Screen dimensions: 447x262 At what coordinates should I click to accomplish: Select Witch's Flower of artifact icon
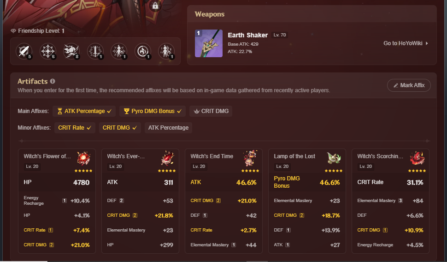[84, 158]
